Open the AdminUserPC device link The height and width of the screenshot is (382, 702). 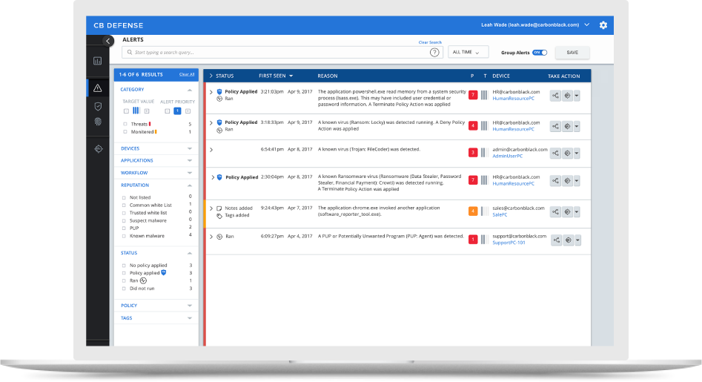coord(508,156)
